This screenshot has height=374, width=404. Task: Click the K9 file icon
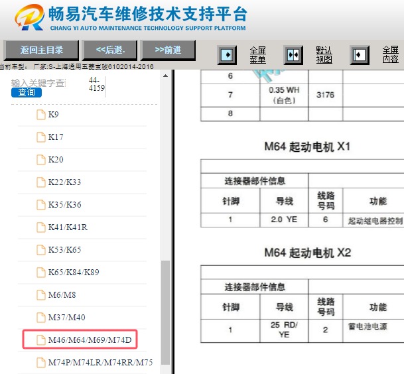click(x=41, y=115)
